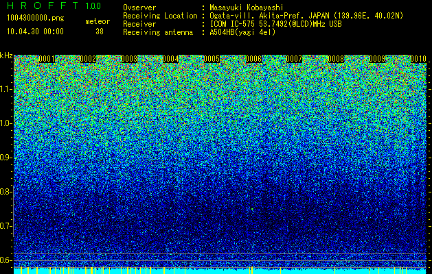Viewport: 432px width, 274px height.
Task: Click the 0005 minute marker
Action: coord(212,59)
